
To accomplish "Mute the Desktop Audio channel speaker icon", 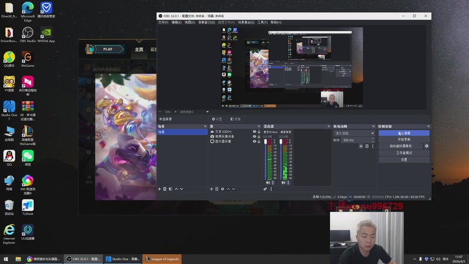I will click(x=283, y=182).
